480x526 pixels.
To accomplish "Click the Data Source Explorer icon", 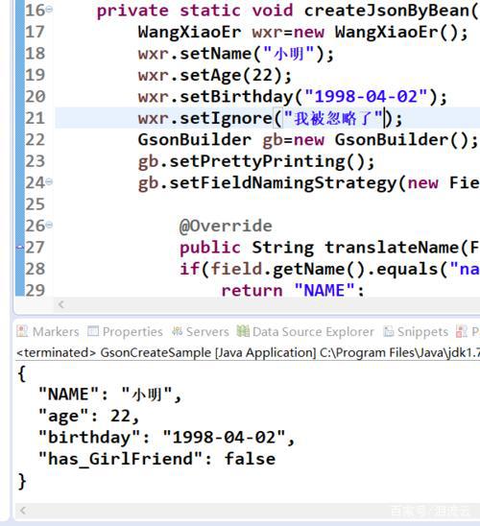I will 243,331.
